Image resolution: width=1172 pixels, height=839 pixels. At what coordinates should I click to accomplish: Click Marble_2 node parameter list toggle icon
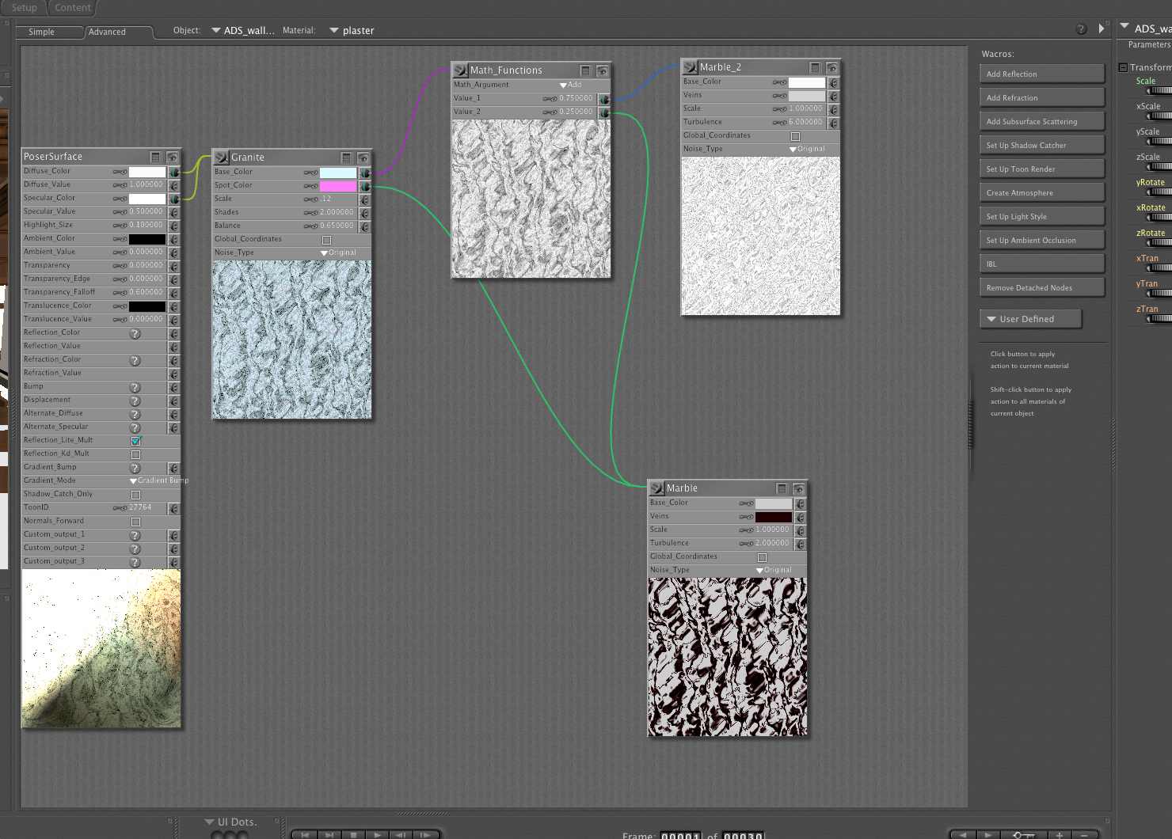tap(815, 68)
